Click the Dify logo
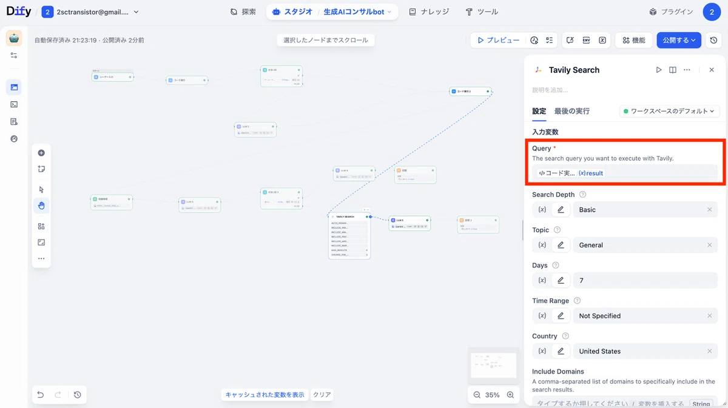Image resolution: width=728 pixels, height=408 pixels. 18,11
